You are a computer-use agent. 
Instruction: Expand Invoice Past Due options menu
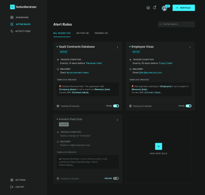(x=117, y=120)
